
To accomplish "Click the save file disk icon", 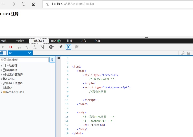I will (x=188, y=53).
